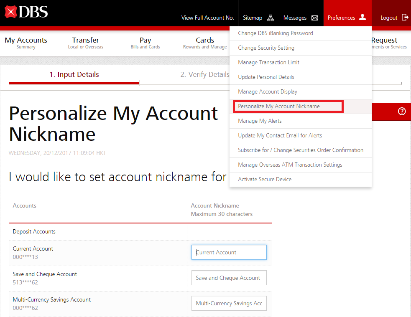Open Messages envelope icon
The height and width of the screenshot is (317, 411).
click(x=314, y=18)
